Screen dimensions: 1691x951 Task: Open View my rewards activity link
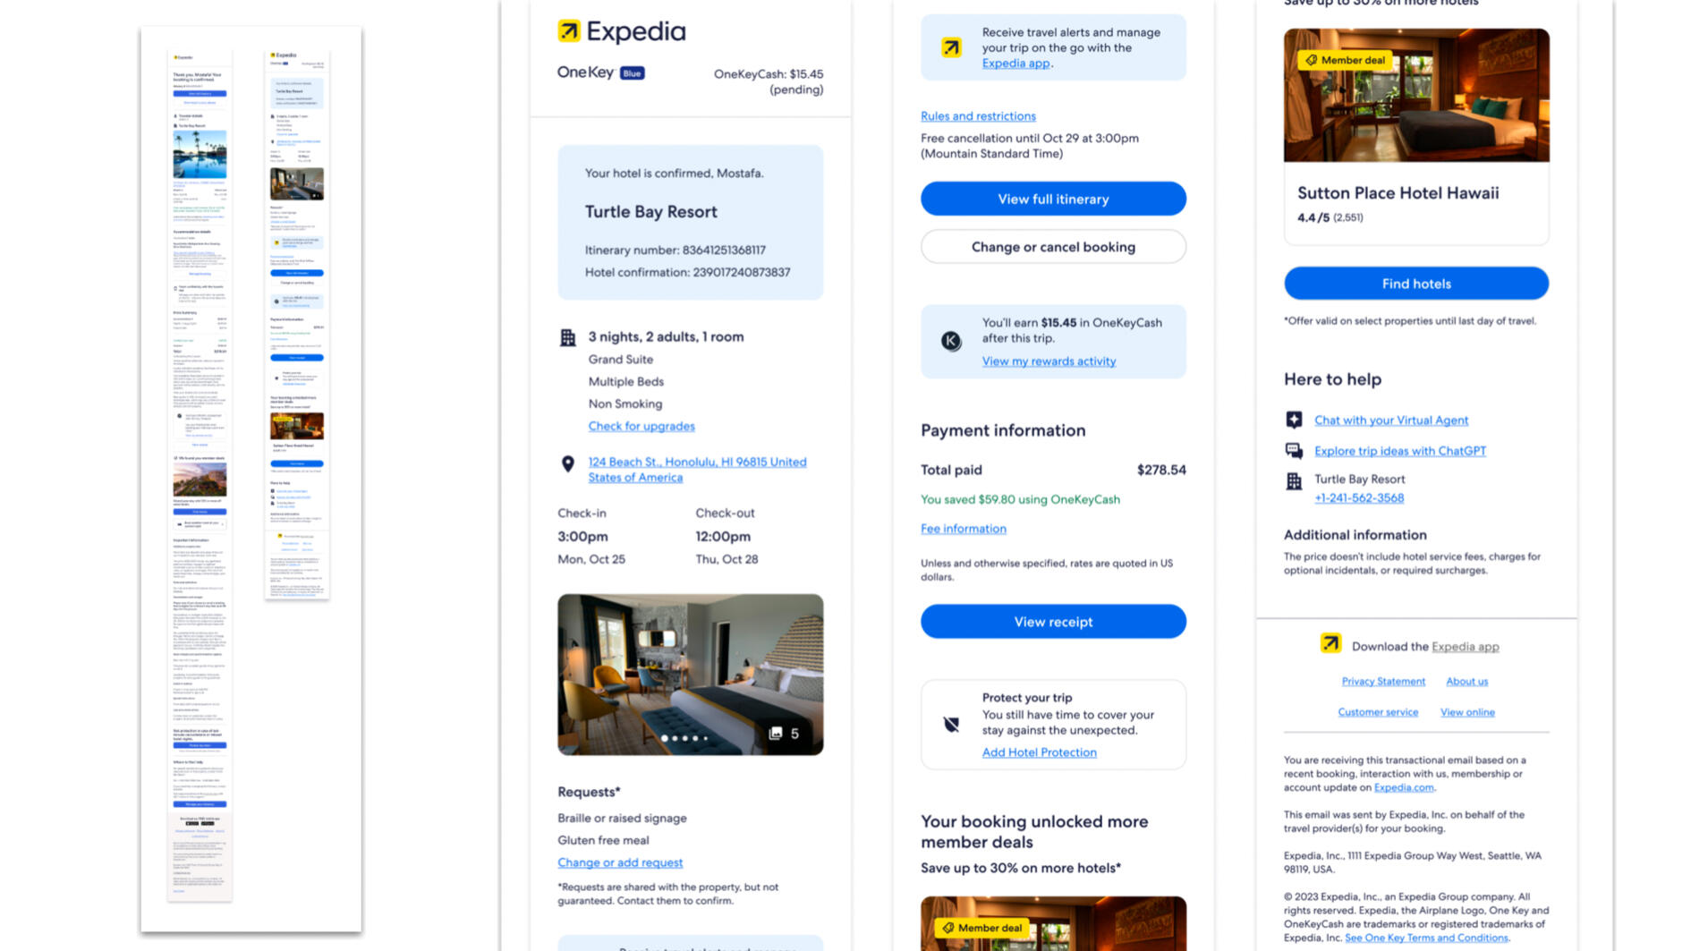pos(1049,361)
